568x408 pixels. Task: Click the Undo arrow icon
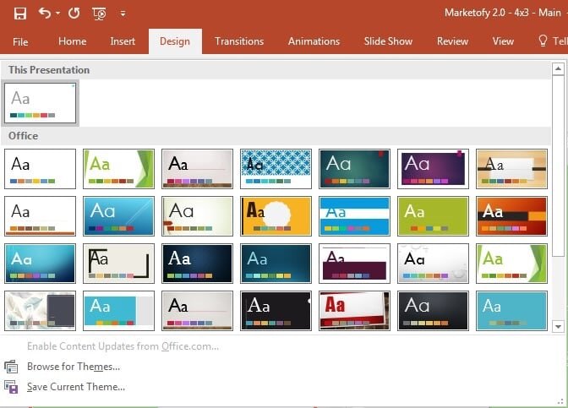44,14
